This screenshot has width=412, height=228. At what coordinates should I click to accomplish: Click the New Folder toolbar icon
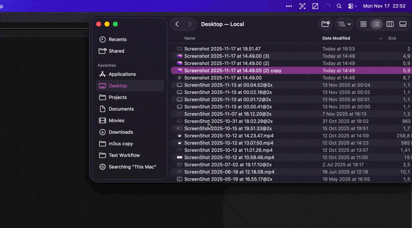[325, 24]
